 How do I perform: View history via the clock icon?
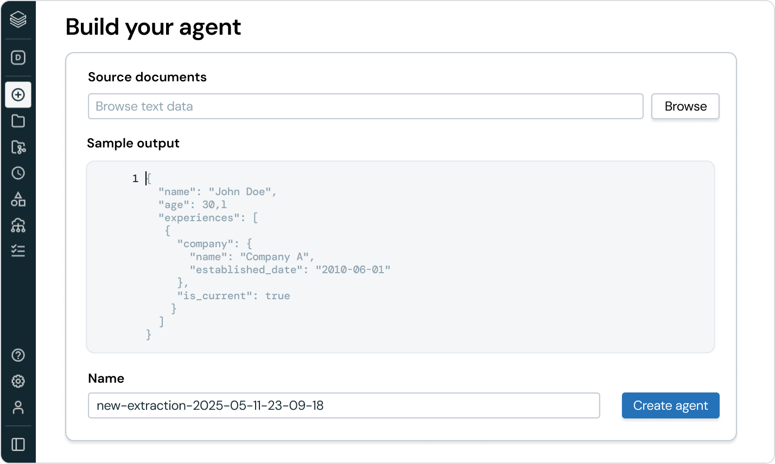[x=18, y=173]
